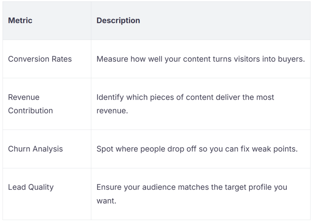Click the "Lead Quality" metric cell
The width and height of the screenshot is (312, 222).
click(x=31, y=187)
